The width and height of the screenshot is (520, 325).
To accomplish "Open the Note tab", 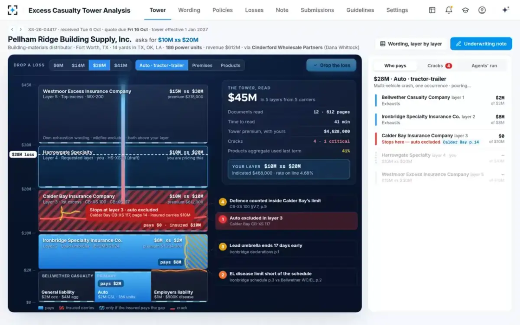I will [282, 10].
